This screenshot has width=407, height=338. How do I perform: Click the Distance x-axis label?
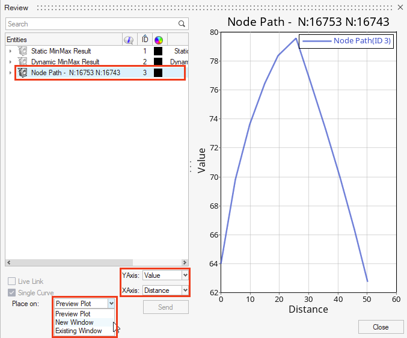(x=308, y=310)
